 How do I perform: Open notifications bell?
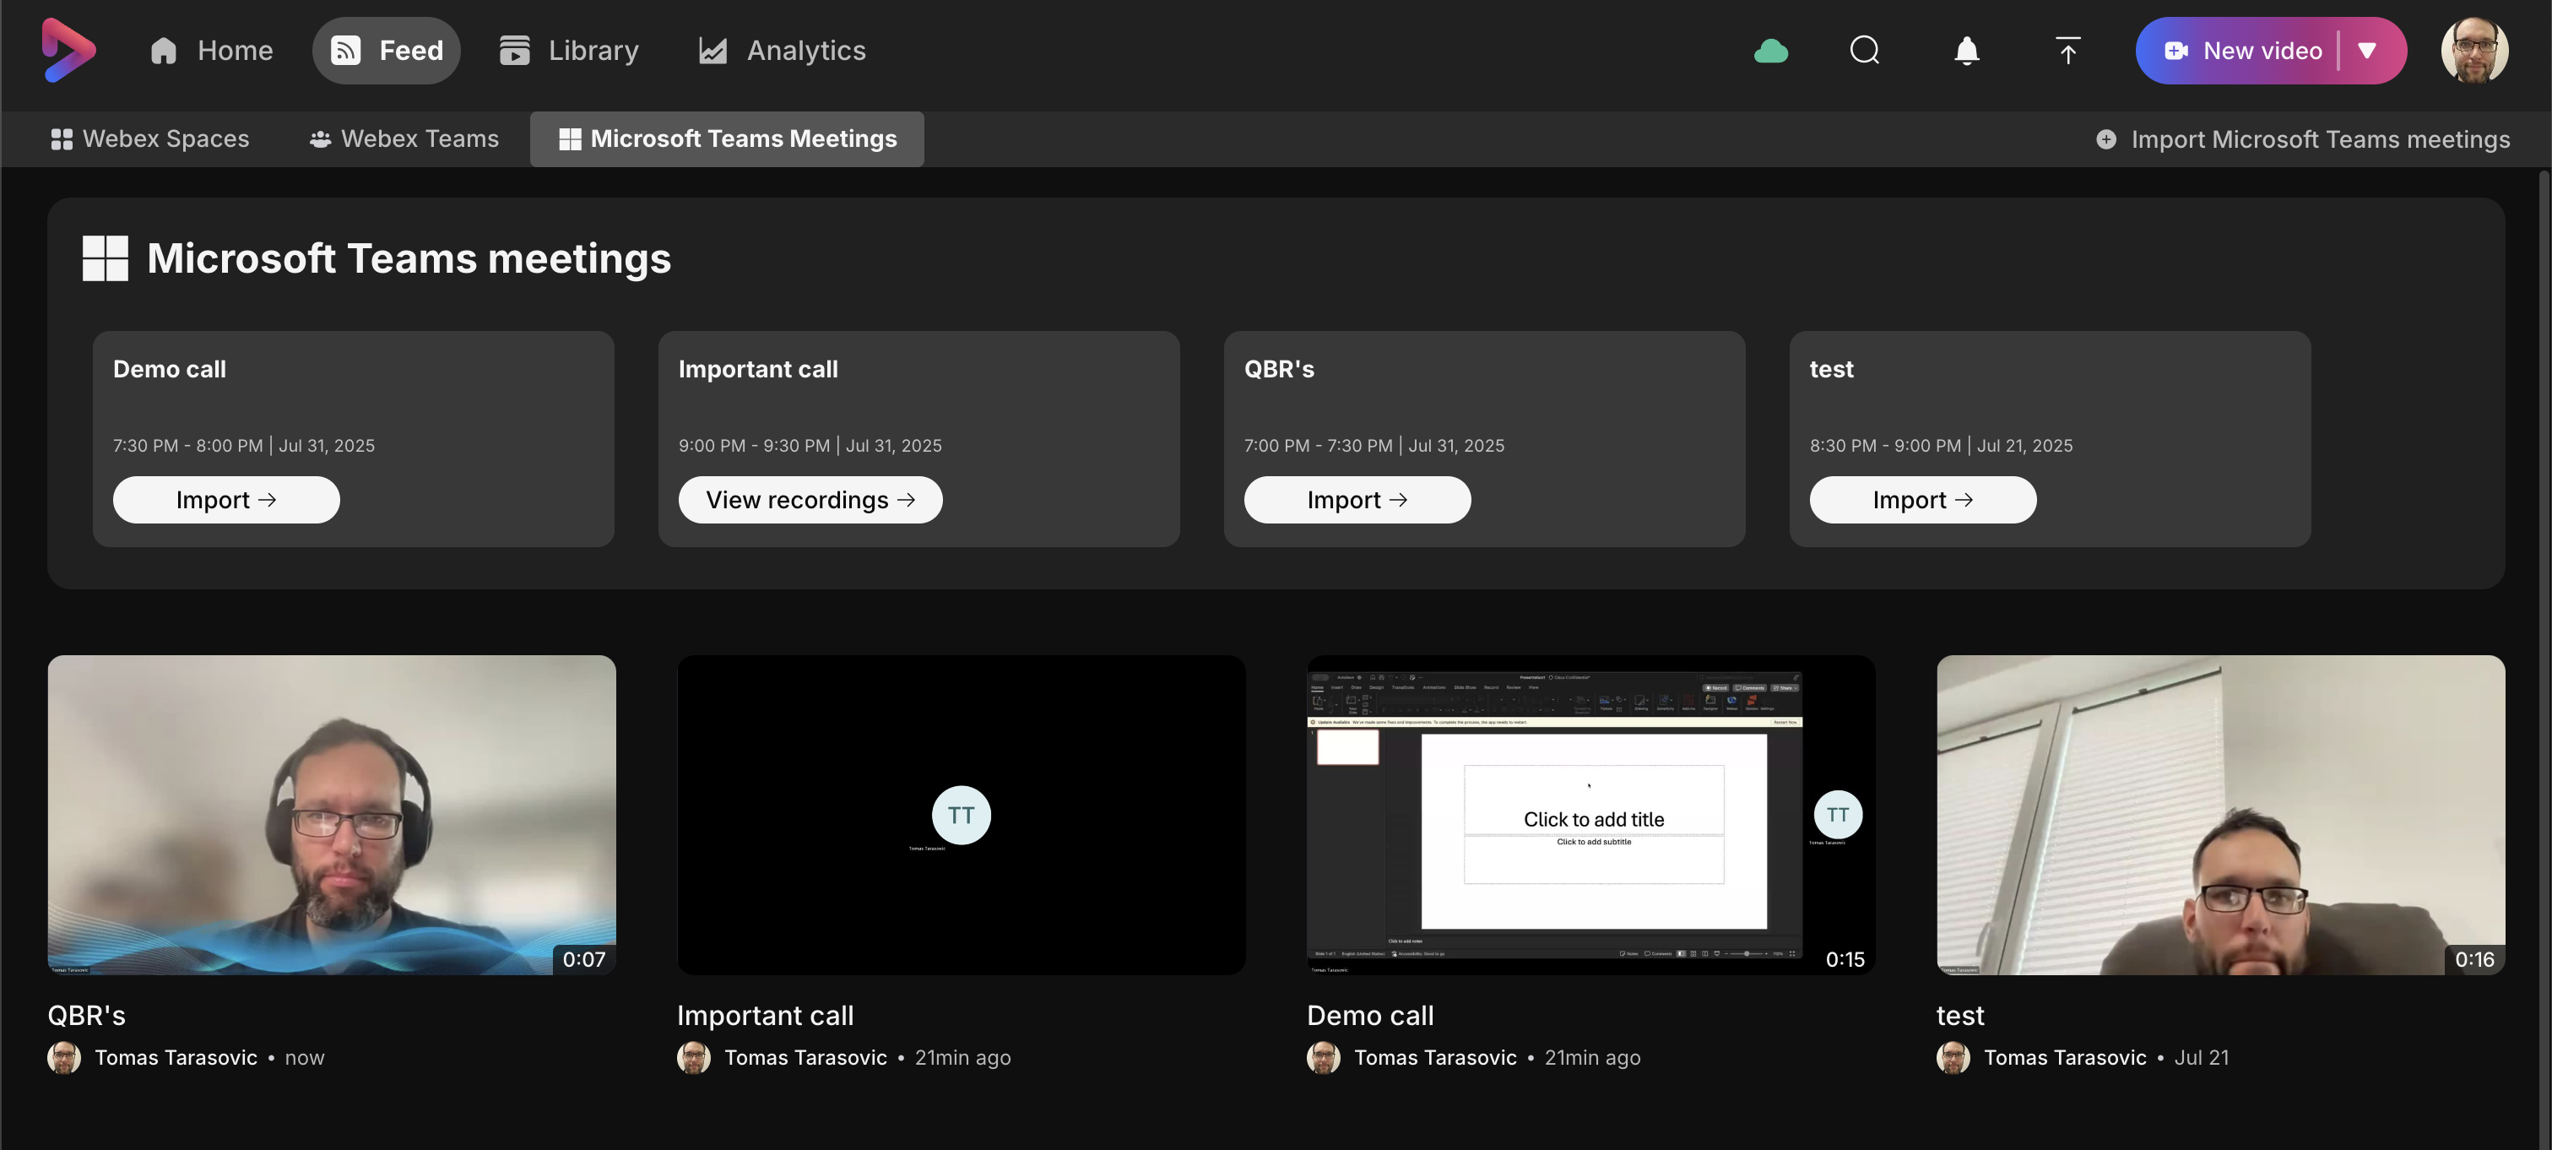click(1966, 51)
